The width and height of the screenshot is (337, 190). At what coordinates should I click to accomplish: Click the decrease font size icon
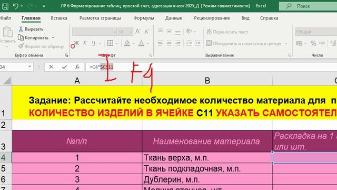[146, 32]
